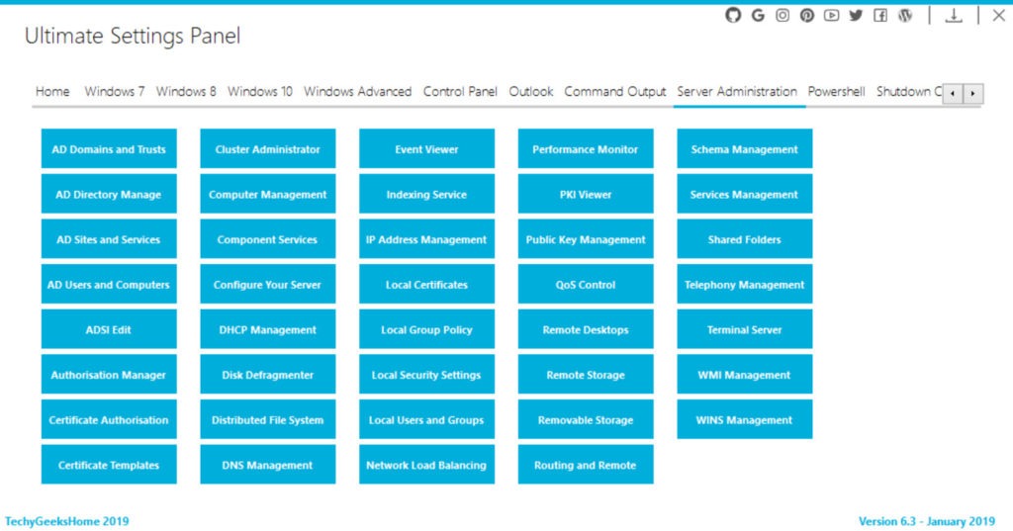
Task: Open the YouTube icon link
Action: 831,15
